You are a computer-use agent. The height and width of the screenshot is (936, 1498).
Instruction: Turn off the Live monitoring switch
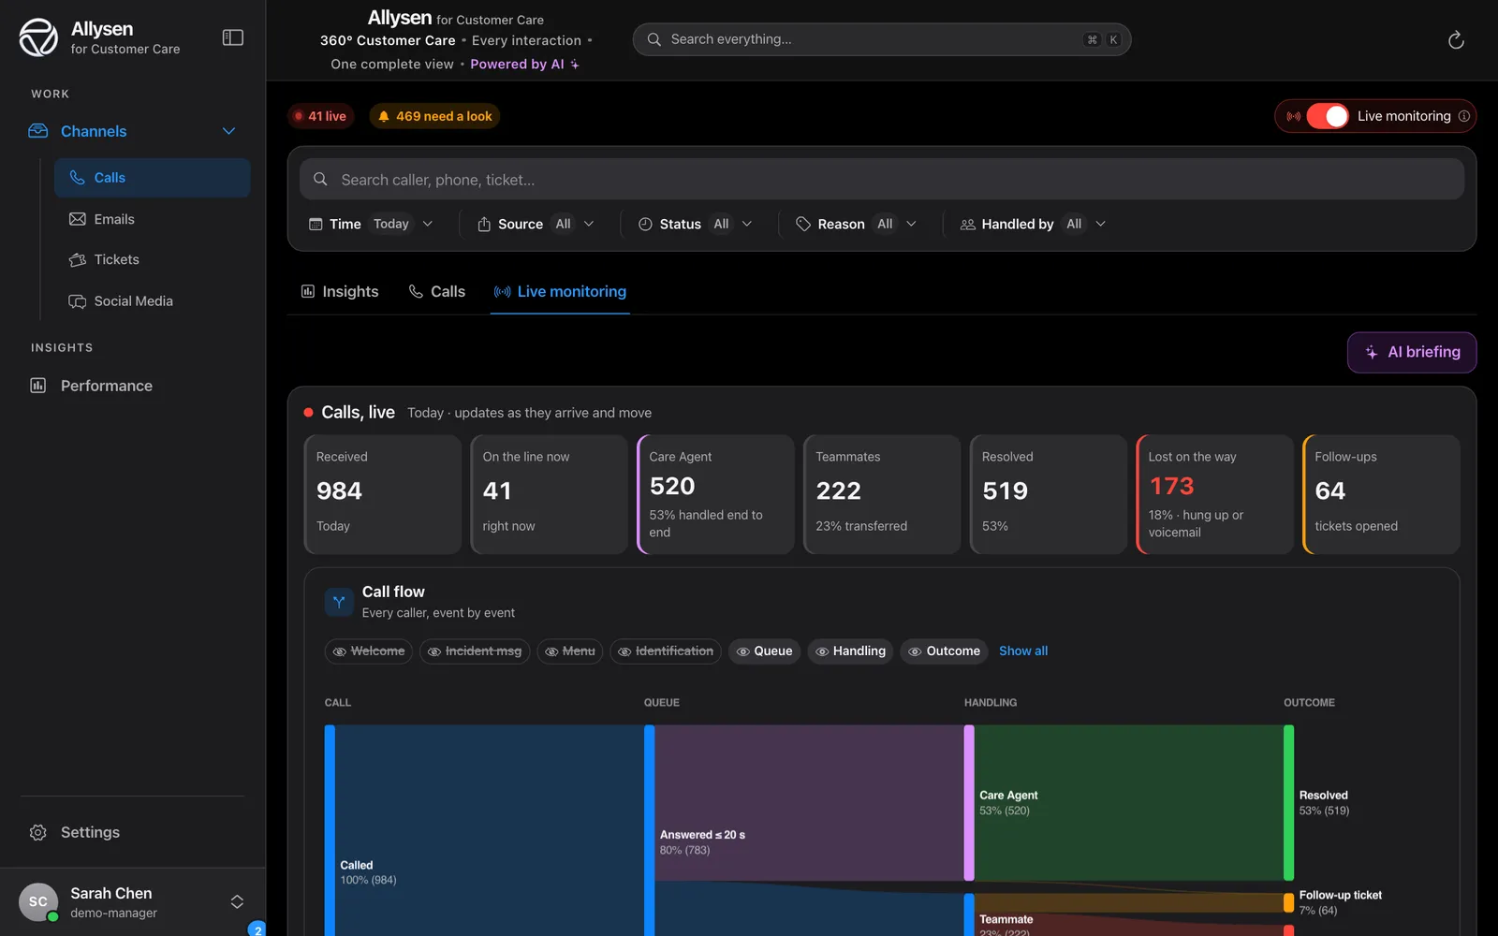tap(1328, 116)
